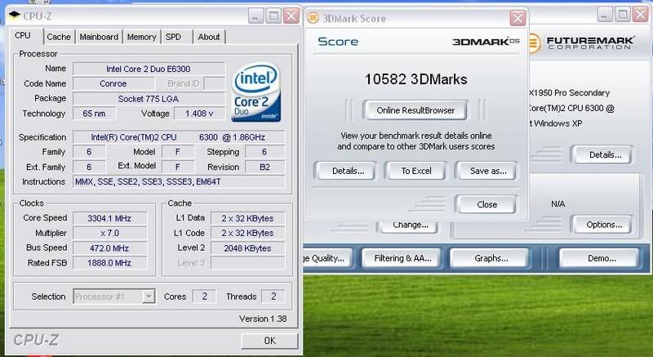The height and width of the screenshot is (357, 653).
Task: Click the Name field Intel Core 2 Duo E6300
Action: click(149, 69)
